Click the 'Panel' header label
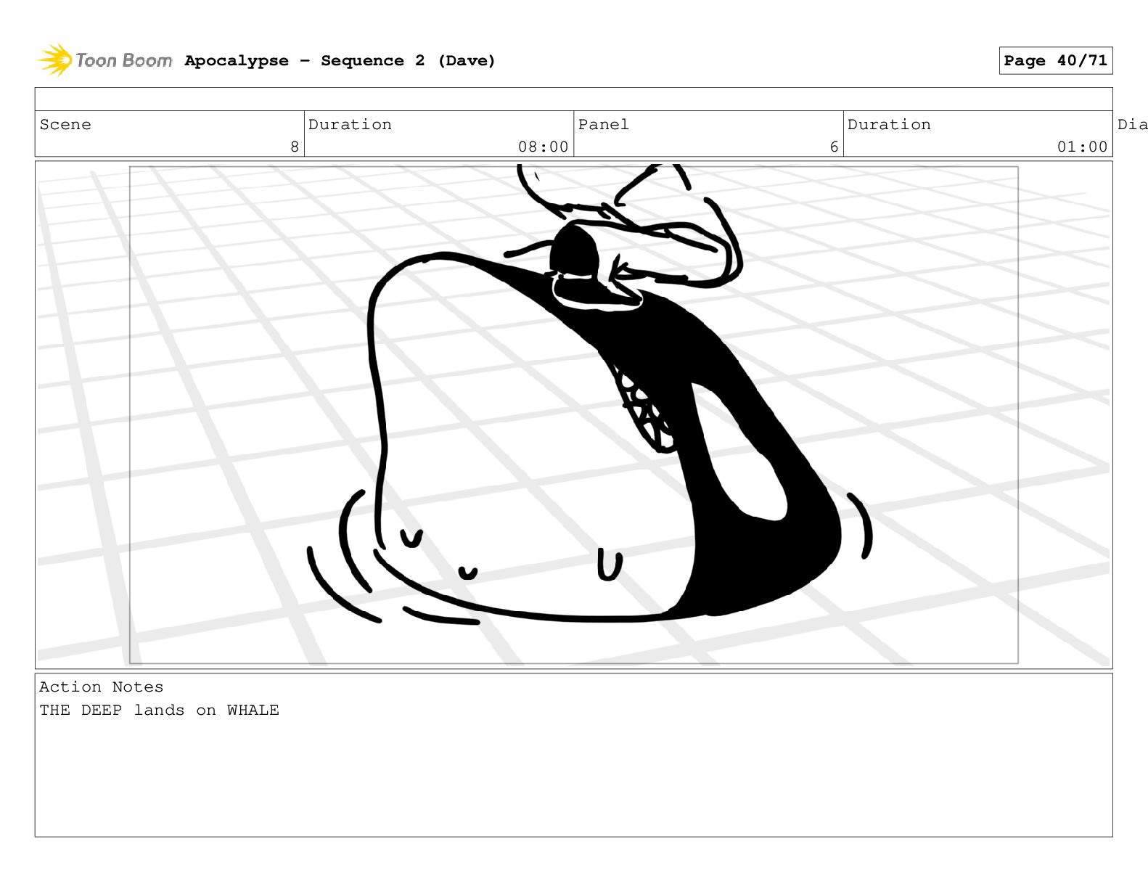The height and width of the screenshot is (889, 1148). click(603, 125)
